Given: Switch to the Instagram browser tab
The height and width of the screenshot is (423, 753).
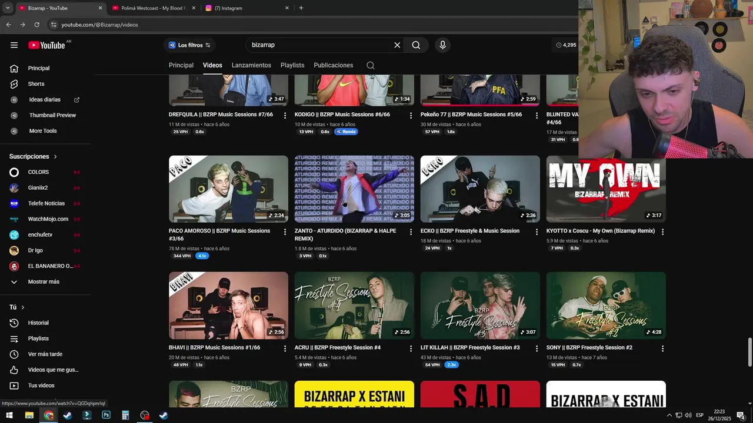Looking at the screenshot, I should pos(246,8).
